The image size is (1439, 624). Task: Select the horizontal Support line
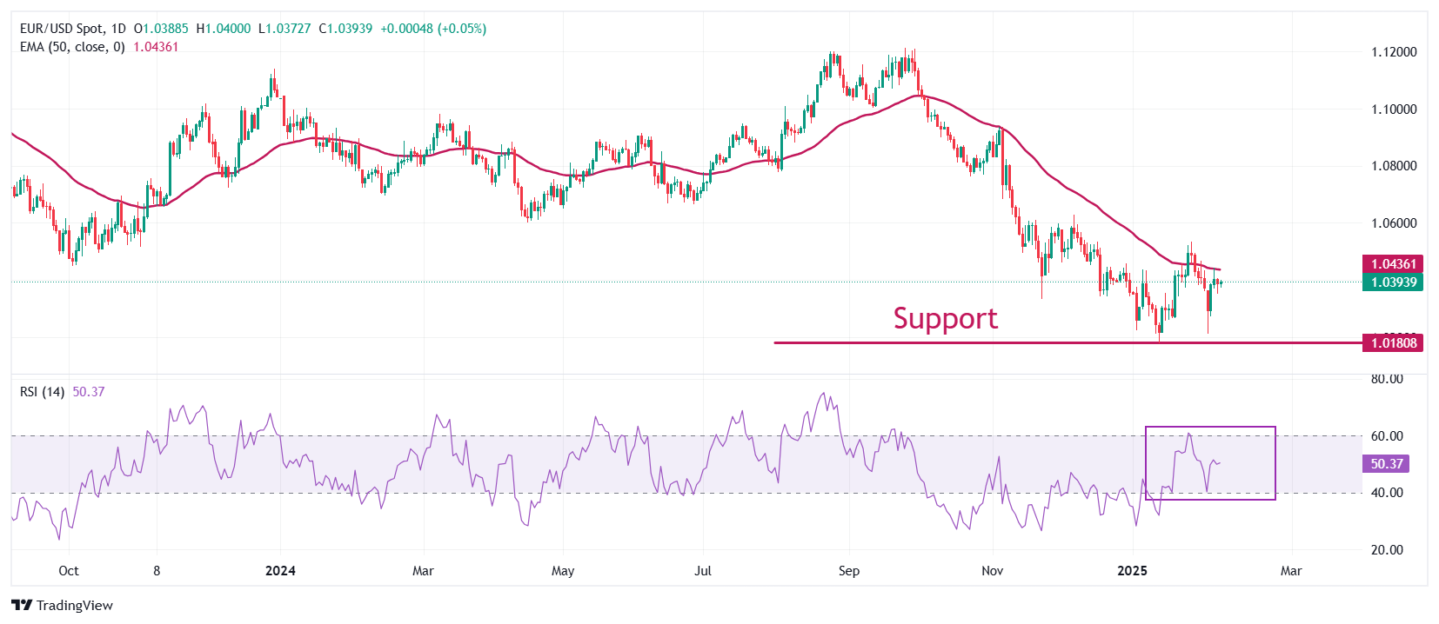tap(1068, 342)
